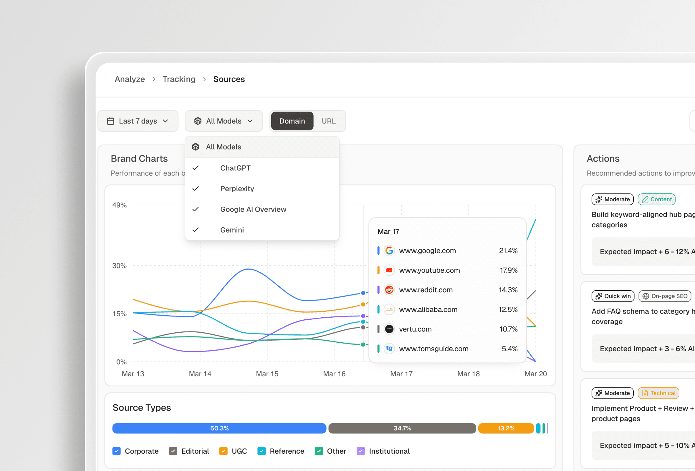Click the sparkle icon on the Quick win badge

click(x=599, y=296)
